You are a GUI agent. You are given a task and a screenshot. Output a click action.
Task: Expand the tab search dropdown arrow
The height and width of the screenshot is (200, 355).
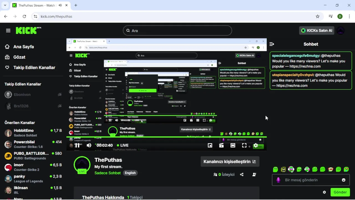click(5, 5)
